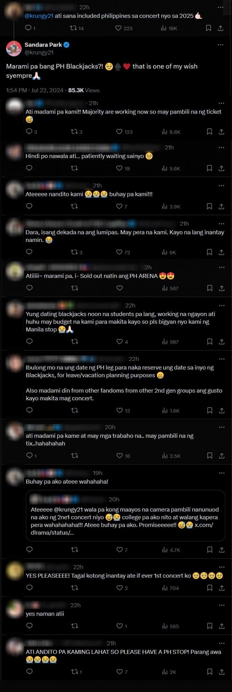Open Sandara Park's profile name
The image size is (232, 692).
pos(43,45)
